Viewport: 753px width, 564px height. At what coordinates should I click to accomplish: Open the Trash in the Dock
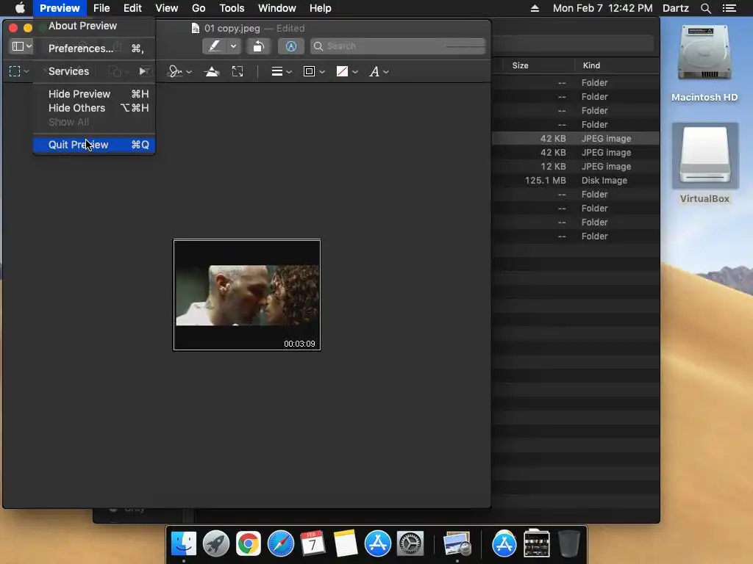tap(569, 544)
